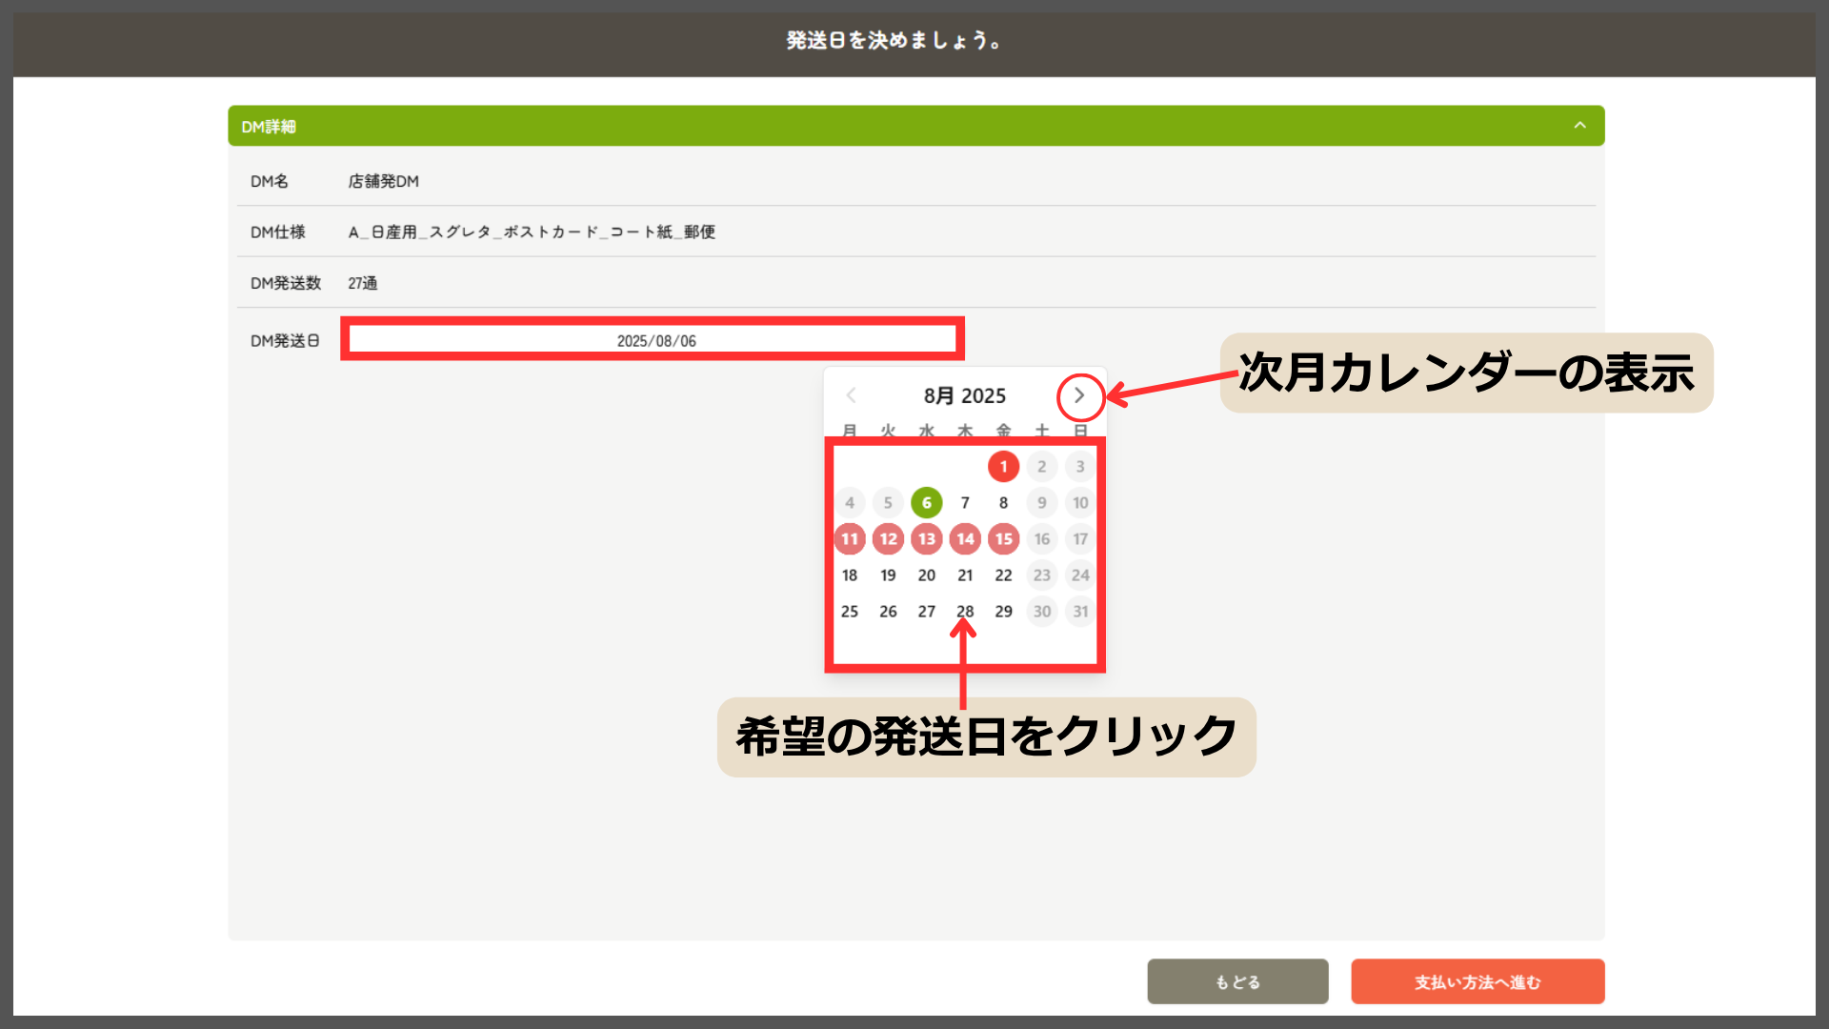Proceed with 支払い方法へ進む button
The height and width of the screenshot is (1029, 1829).
point(1477,981)
